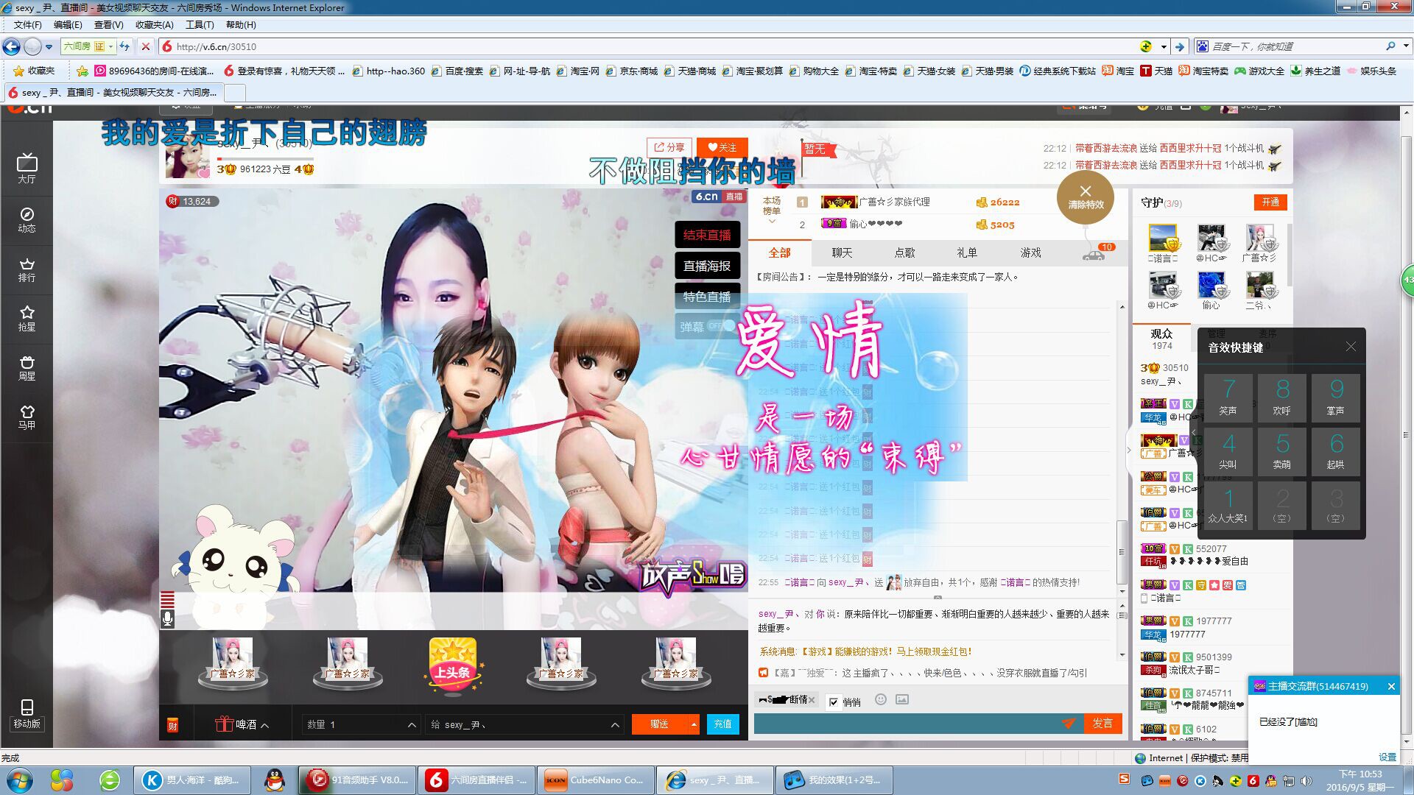This screenshot has height=795, width=1414.
Task: Click sound effect 7 笑声
Action: tap(1228, 397)
